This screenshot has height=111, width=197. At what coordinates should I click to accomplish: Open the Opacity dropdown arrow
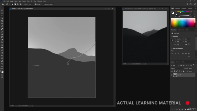pyautogui.click(x=193, y=68)
